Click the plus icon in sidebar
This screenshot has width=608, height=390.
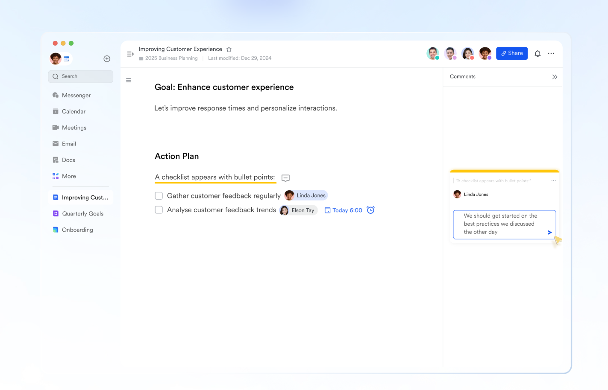click(x=107, y=59)
